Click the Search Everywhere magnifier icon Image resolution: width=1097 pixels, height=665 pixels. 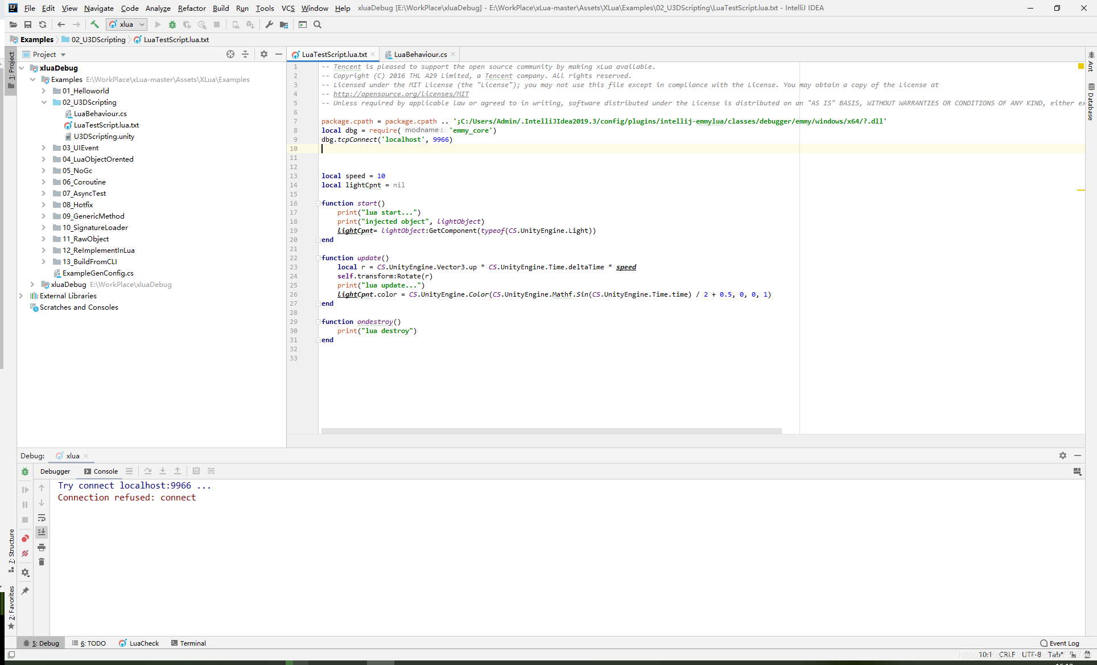317,24
